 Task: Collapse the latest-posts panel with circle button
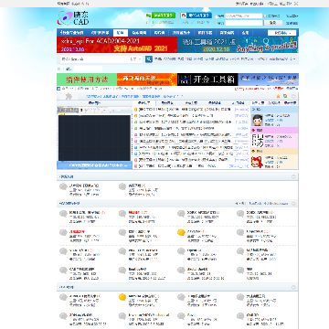293,96
